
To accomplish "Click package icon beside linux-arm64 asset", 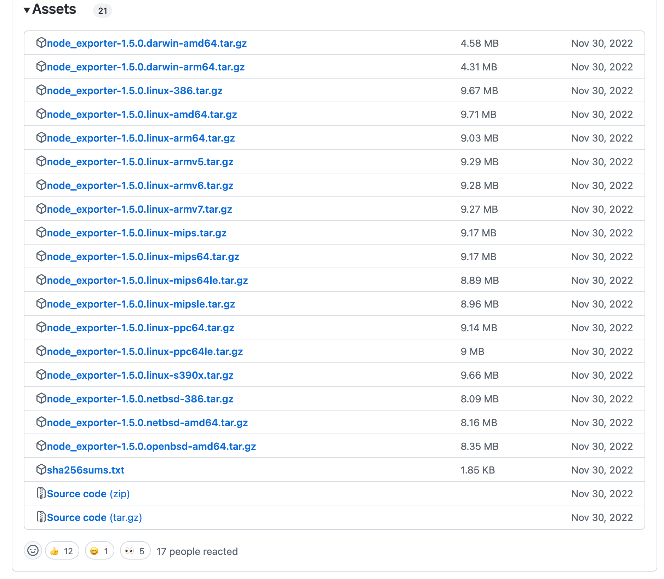I will [41, 137].
